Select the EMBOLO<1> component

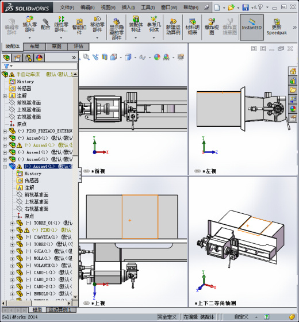click(x=45, y=294)
